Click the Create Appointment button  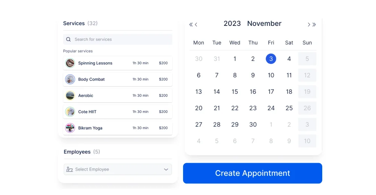[x=253, y=173]
